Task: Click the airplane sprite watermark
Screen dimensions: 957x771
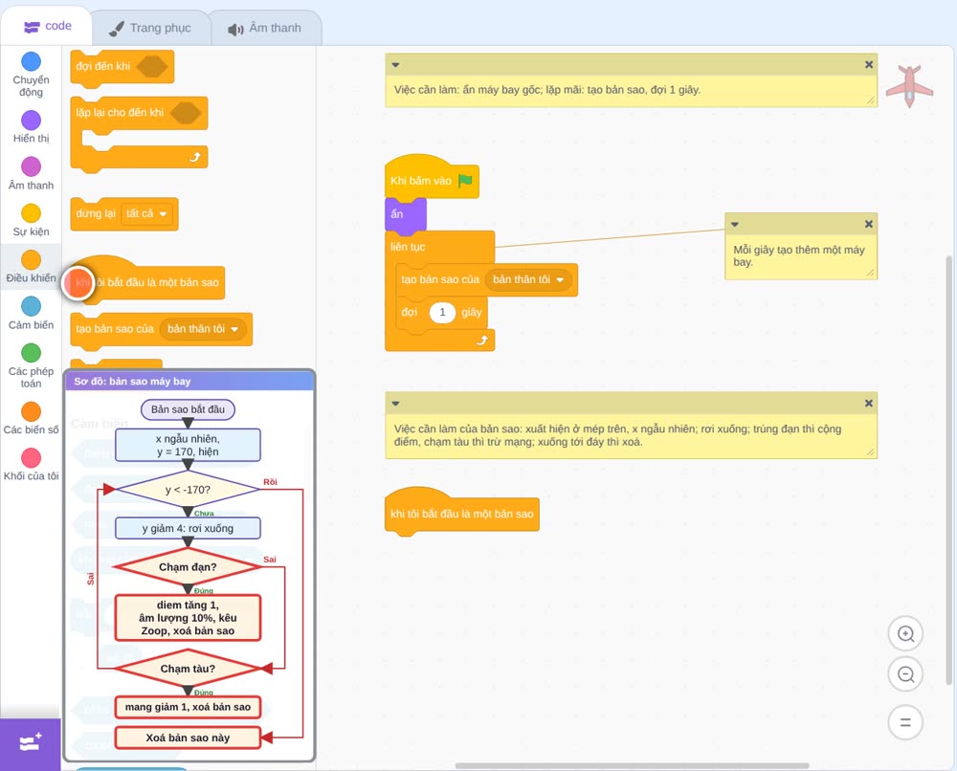Action: pyautogui.click(x=909, y=86)
